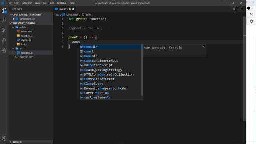Click the unsaved dot on sandbox.ts tab
Viewport: 256px width, 144px height.
(x=73, y=9)
